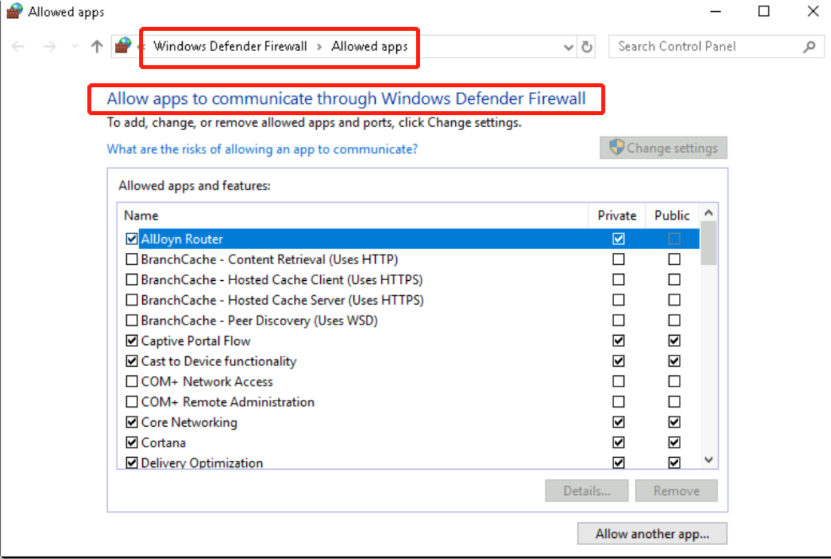Click the Allowed apps title bar icon

click(x=15, y=12)
